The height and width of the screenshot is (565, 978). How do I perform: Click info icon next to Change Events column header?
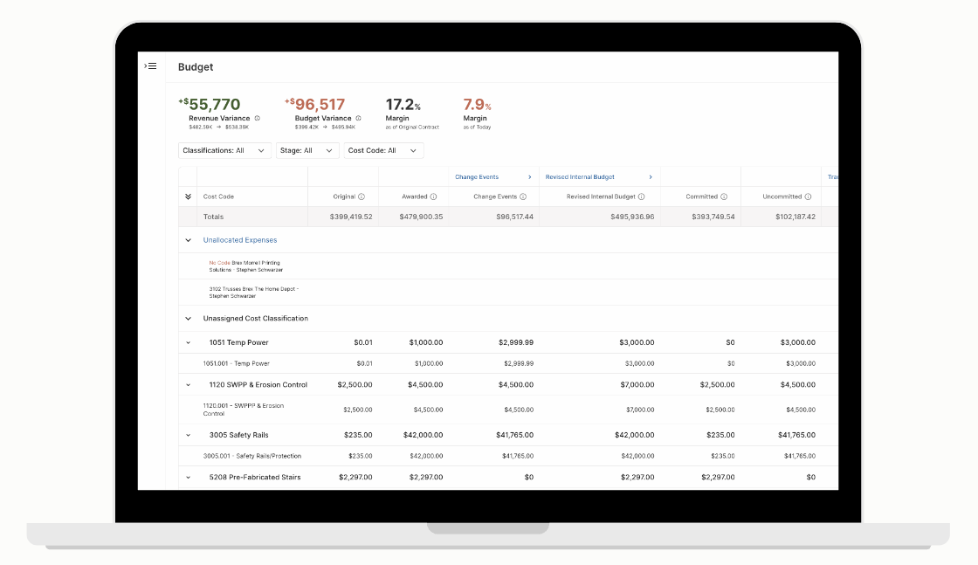tap(523, 196)
